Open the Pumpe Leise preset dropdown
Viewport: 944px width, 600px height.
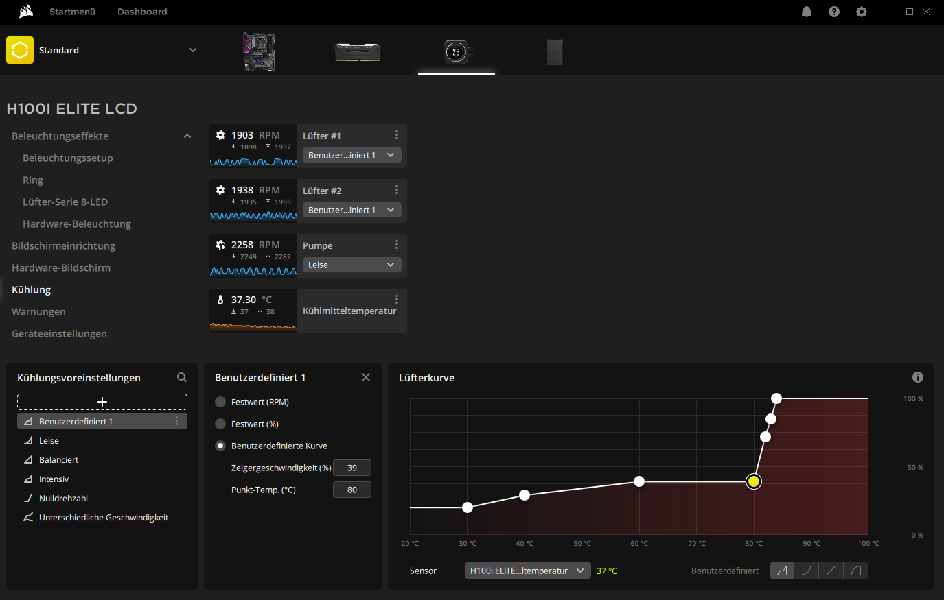pos(352,265)
